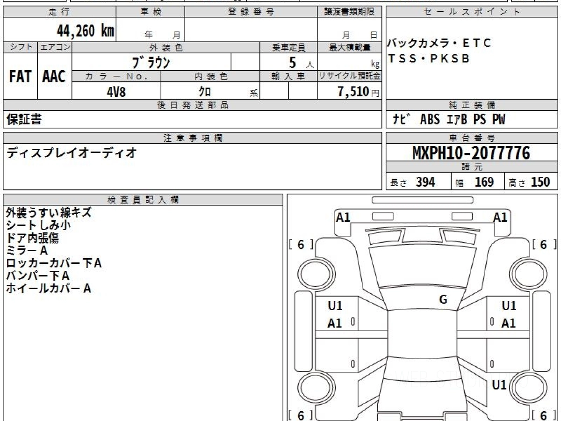
Task: Click the G mark on the windshield diagram
Action: (443, 300)
